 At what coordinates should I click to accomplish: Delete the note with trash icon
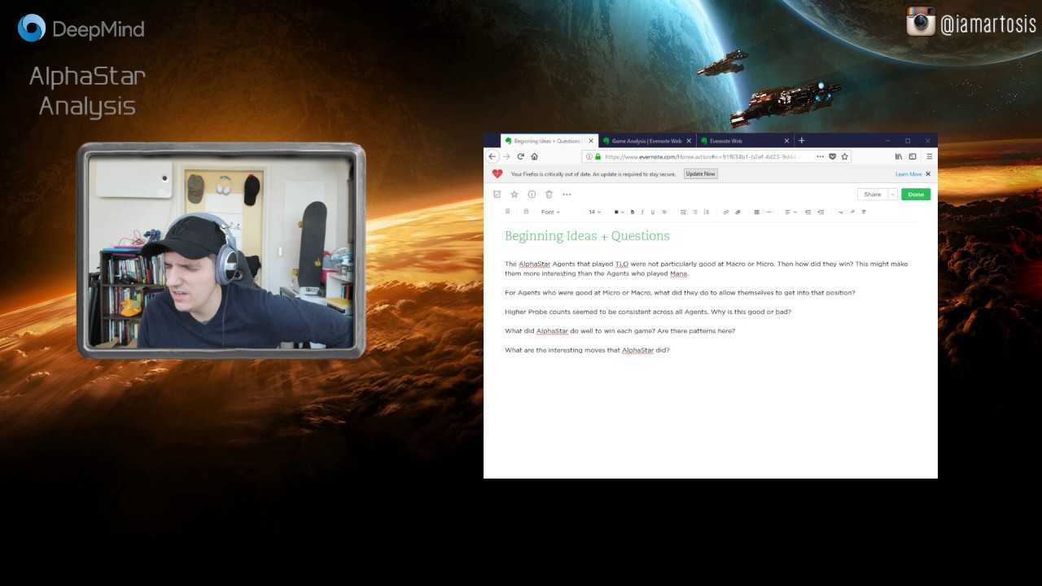pyautogui.click(x=549, y=195)
